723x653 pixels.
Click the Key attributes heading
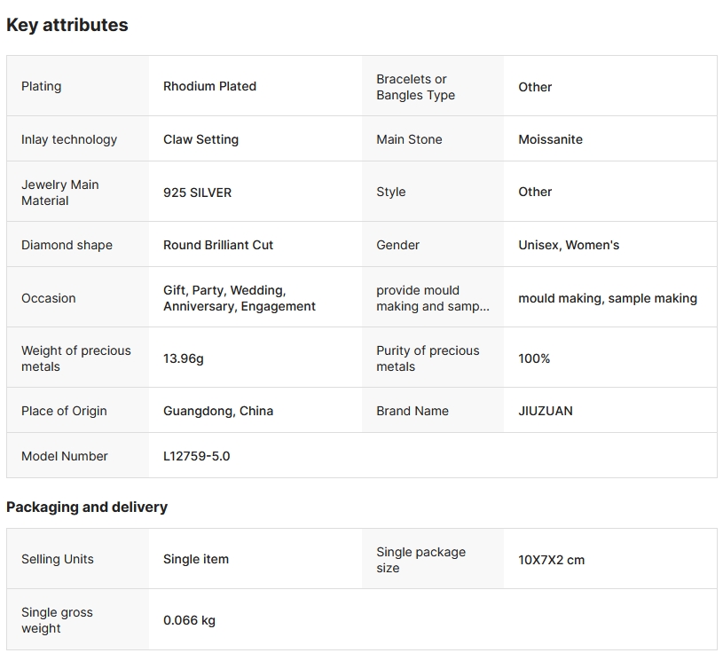[67, 26]
